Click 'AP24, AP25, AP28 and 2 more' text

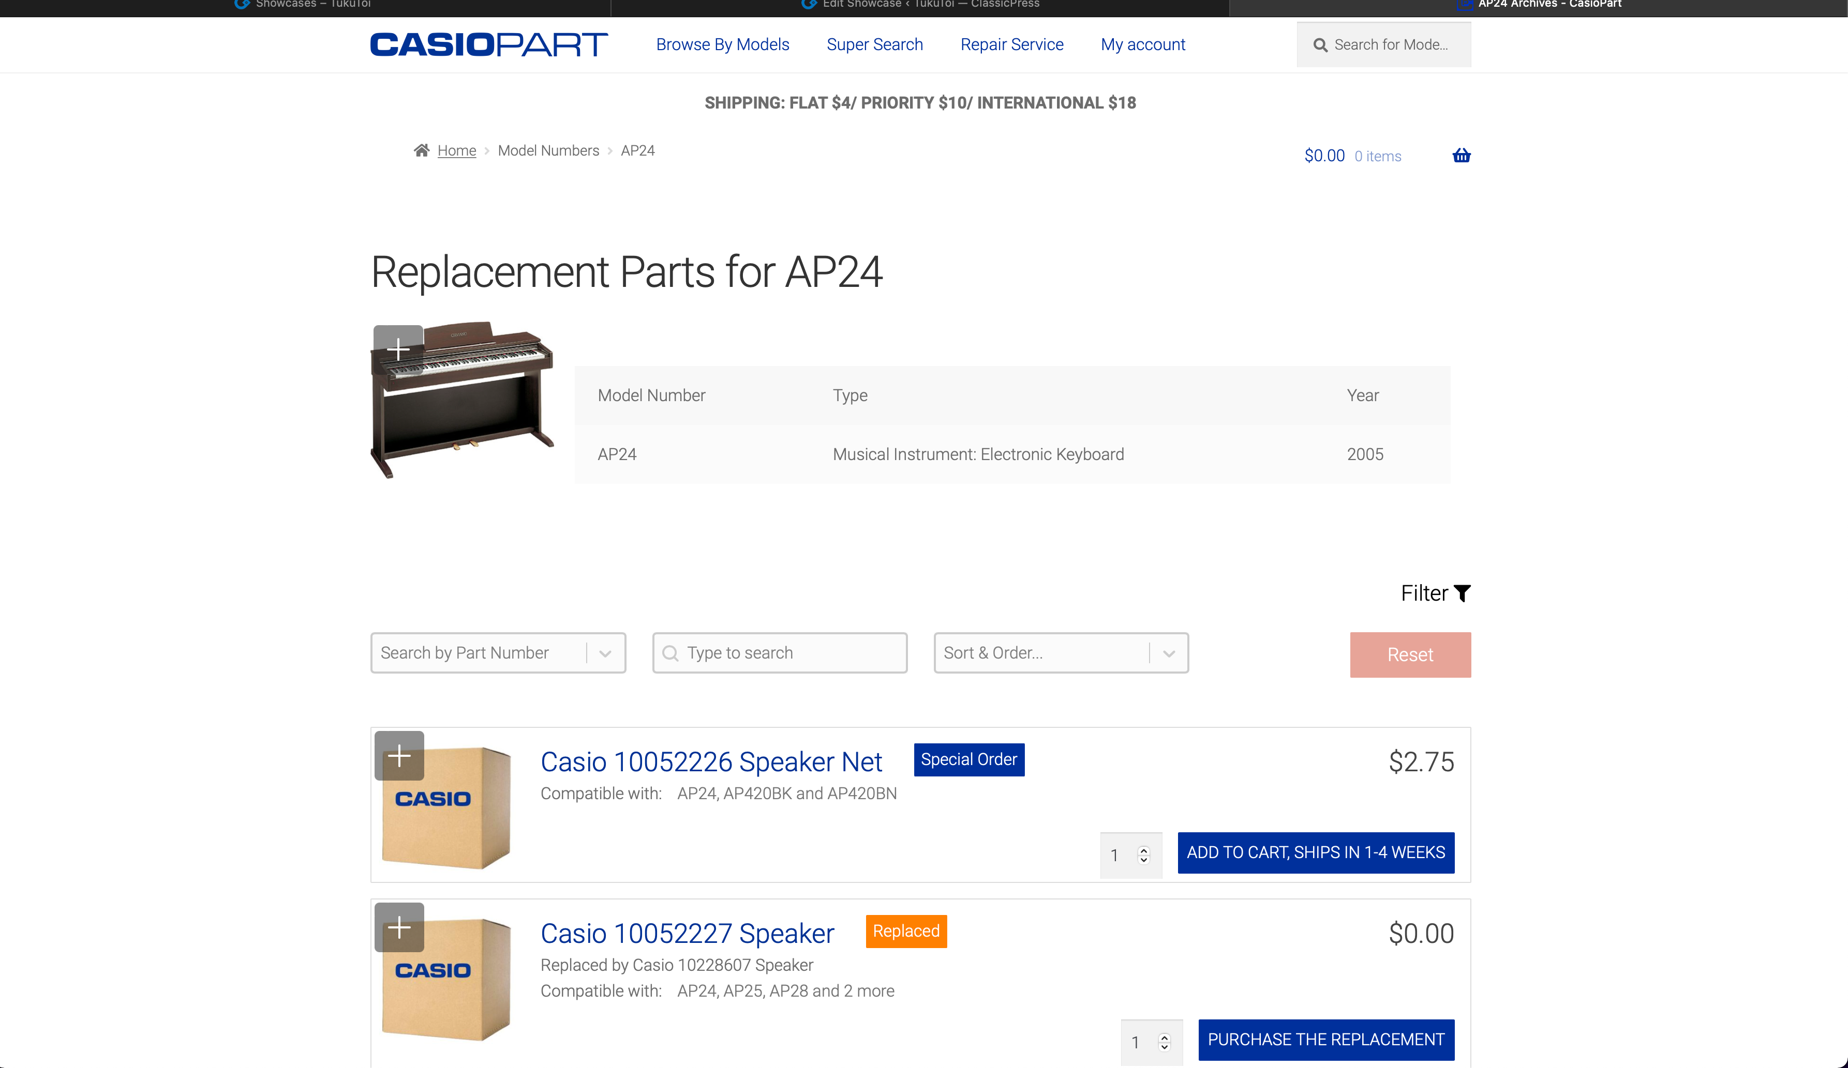click(x=785, y=990)
